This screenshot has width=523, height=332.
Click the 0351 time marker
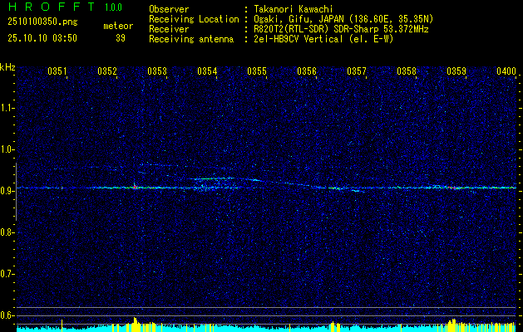coord(57,71)
